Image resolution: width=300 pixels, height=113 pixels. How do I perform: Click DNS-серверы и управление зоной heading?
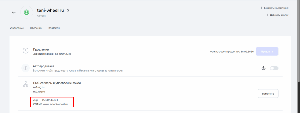[57, 83]
